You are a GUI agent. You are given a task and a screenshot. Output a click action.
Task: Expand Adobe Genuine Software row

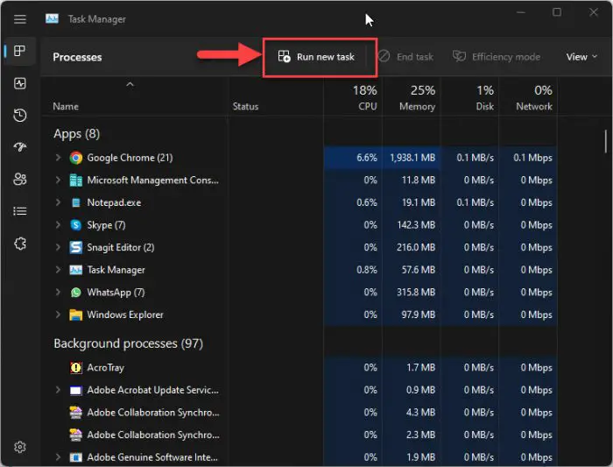pos(58,456)
